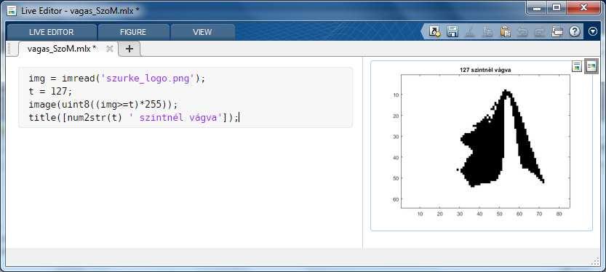Click the Live Editor app icon in title bar
The image size is (606, 272).
point(12,10)
